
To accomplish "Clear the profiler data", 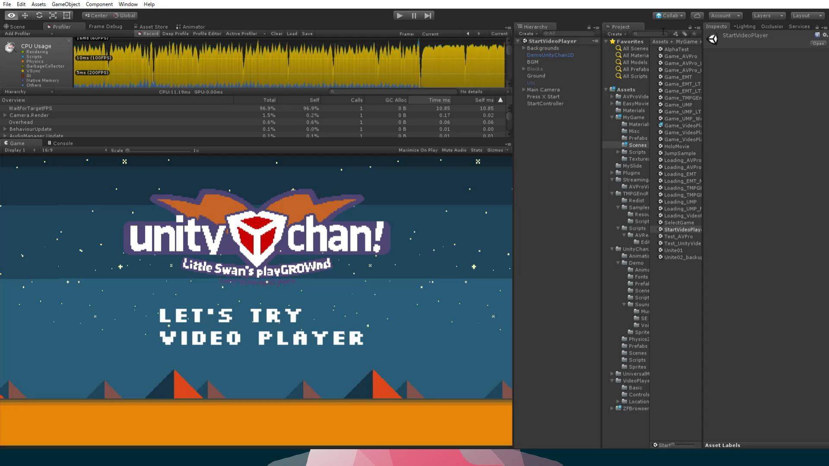I will point(276,34).
